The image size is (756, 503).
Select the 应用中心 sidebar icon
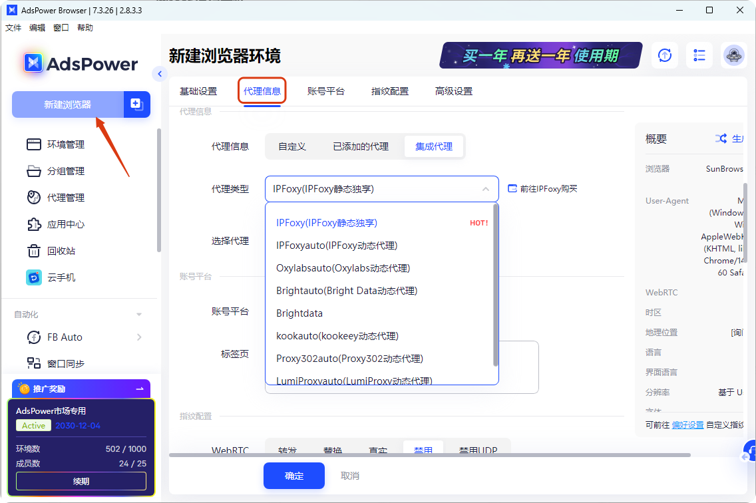pos(33,224)
